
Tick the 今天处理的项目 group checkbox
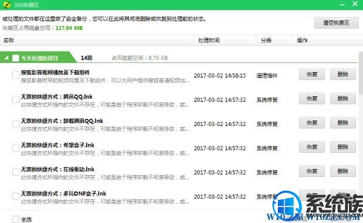coord(16,58)
